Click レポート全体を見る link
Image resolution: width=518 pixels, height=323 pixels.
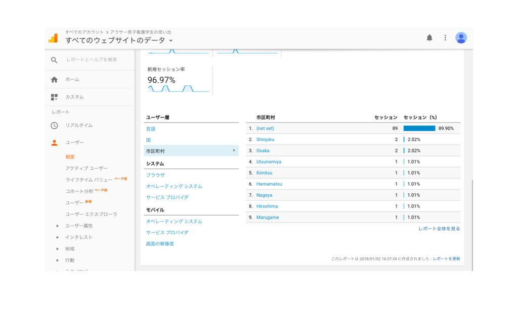click(439, 229)
